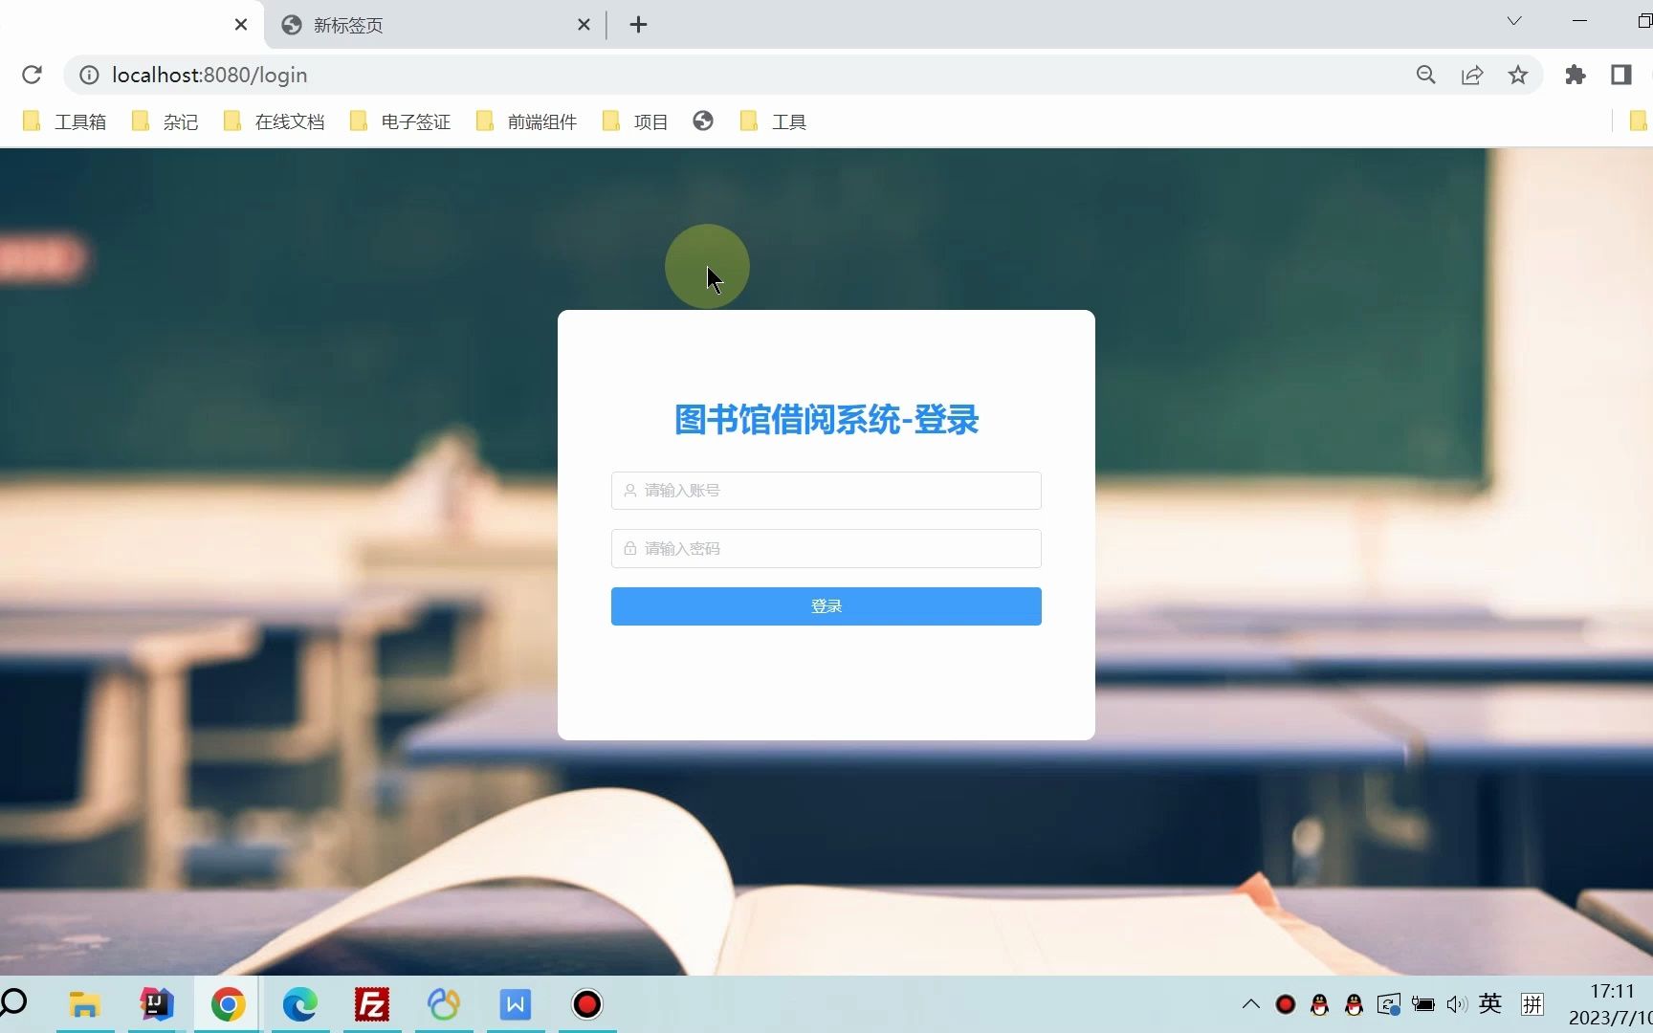This screenshot has height=1033, width=1653.
Task: Launch FileZilla from the taskbar
Action: pyautogui.click(x=371, y=1004)
